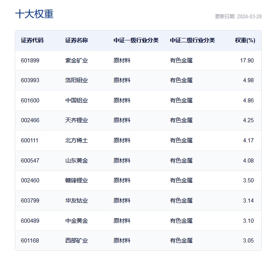The height and width of the screenshot is (257, 277).
Task: Click weight value 3.50
Action: tap(248, 180)
